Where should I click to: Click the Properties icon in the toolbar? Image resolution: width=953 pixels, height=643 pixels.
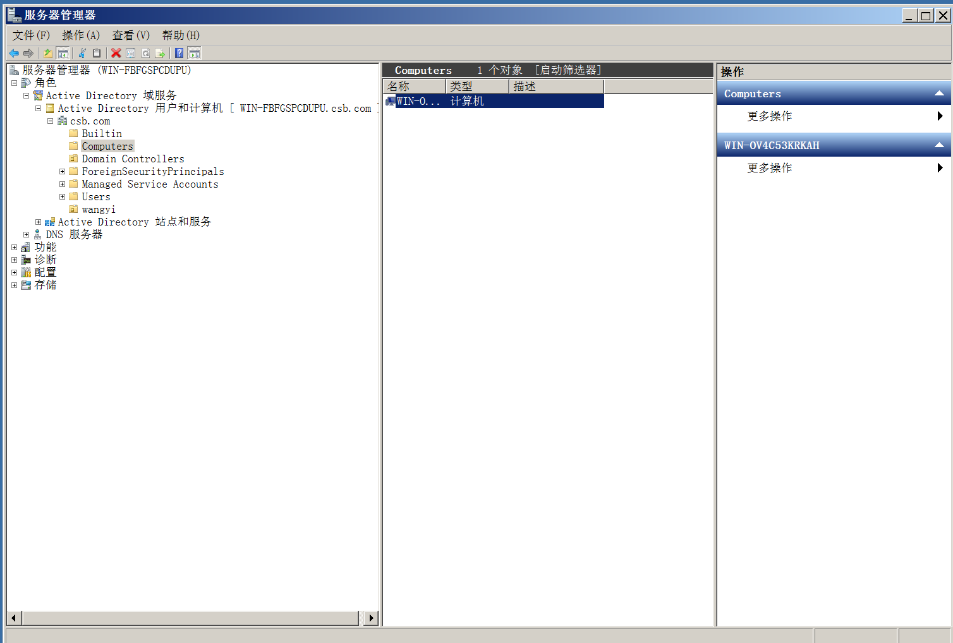tap(131, 53)
